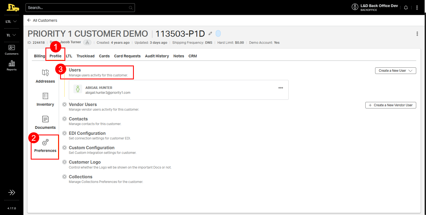Switch to the Notes tab
The image size is (426, 215).
click(x=179, y=56)
